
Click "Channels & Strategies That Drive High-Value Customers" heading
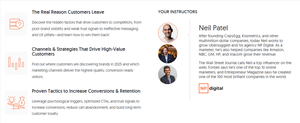pyautogui.click(x=78, y=51)
